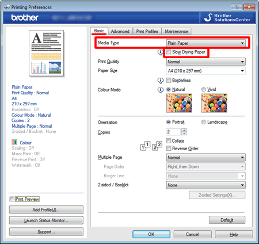Screen dimensions: 259x244
Task: Open the Maintenance tab
Action: coord(177,32)
